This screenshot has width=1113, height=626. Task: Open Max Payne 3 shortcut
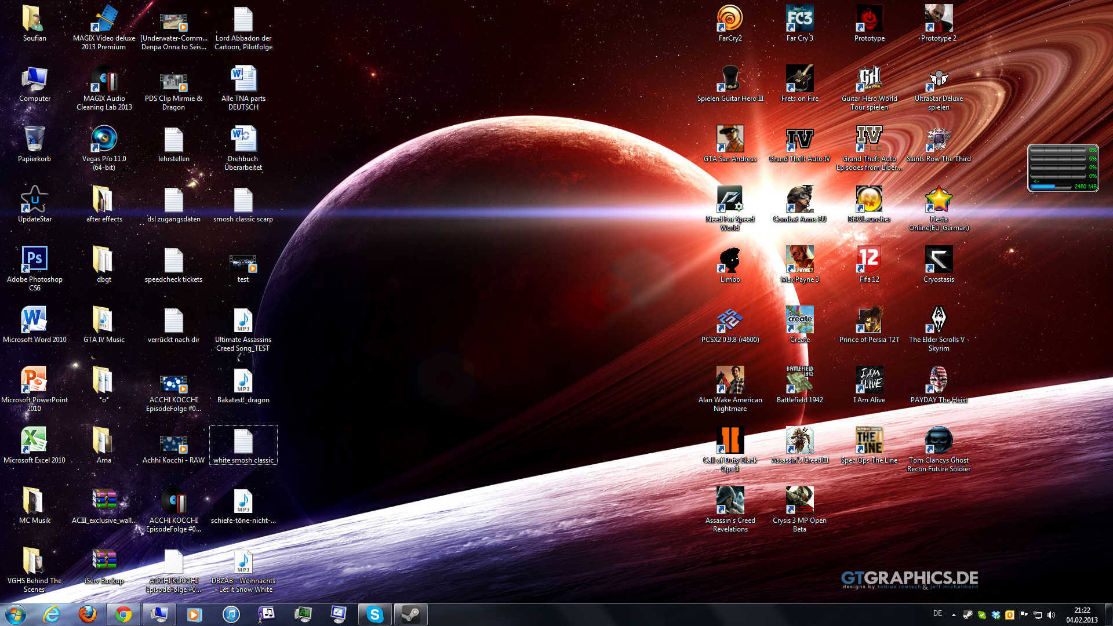799,264
